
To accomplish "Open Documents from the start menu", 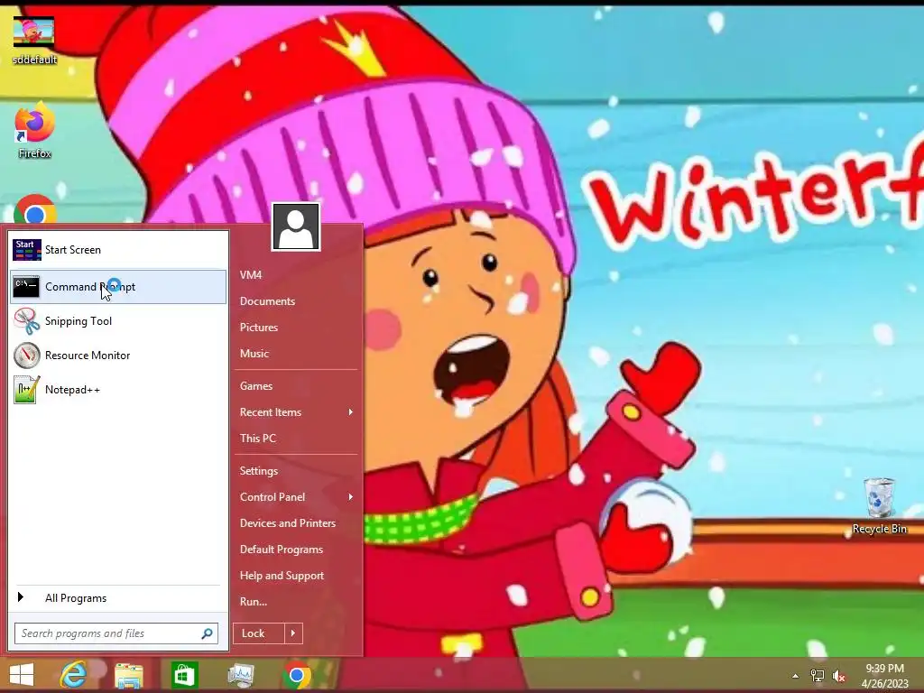I will pyautogui.click(x=267, y=301).
